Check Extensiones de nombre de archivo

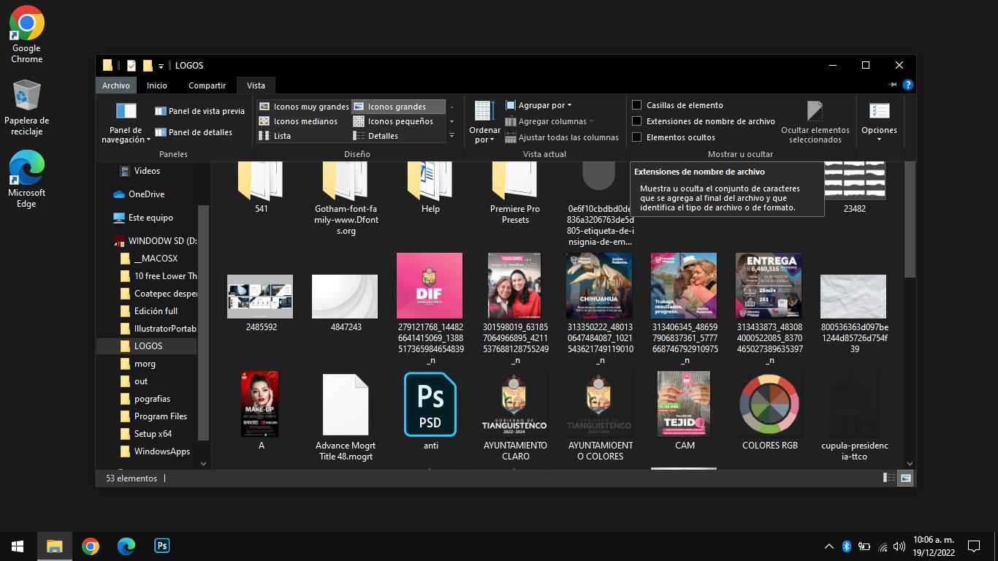[x=637, y=121]
